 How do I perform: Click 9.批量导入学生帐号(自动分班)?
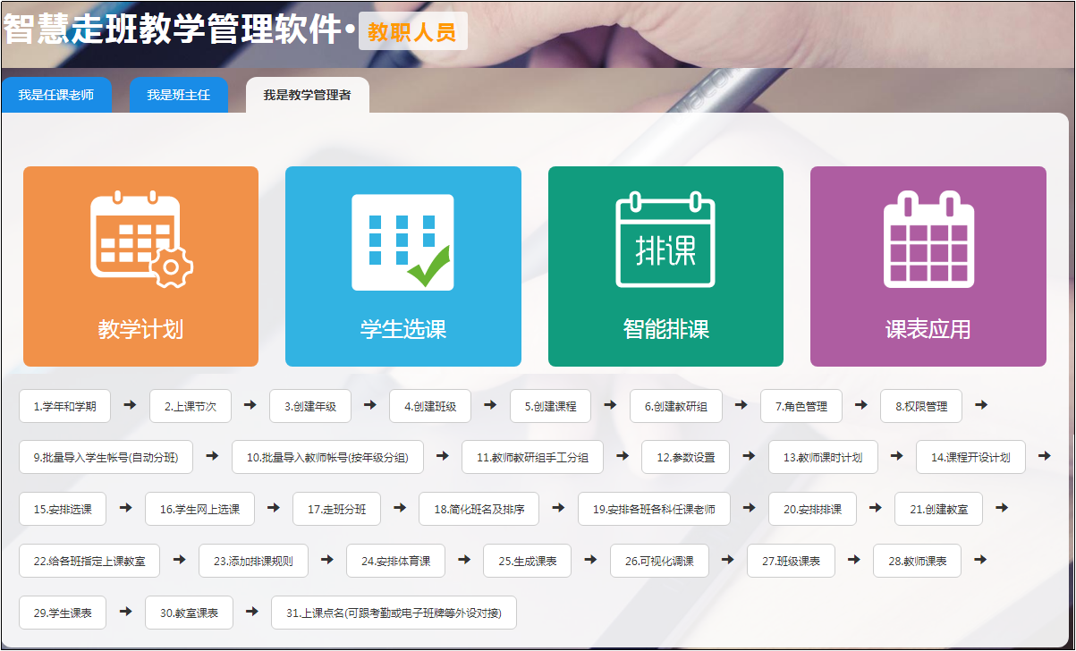106,457
